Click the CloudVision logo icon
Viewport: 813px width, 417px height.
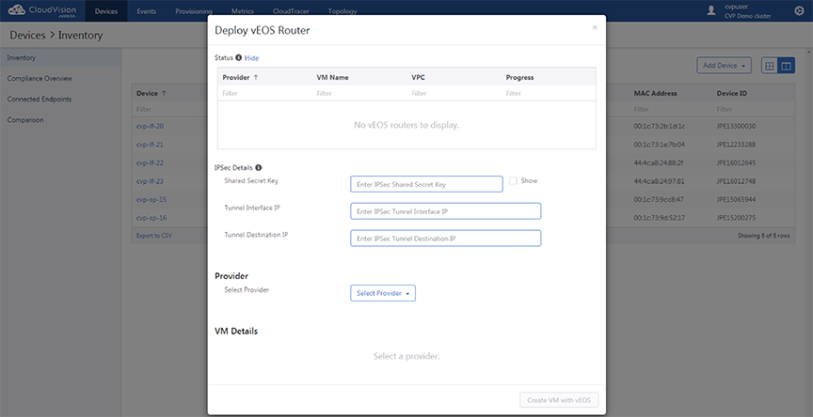tap(16, 9)
